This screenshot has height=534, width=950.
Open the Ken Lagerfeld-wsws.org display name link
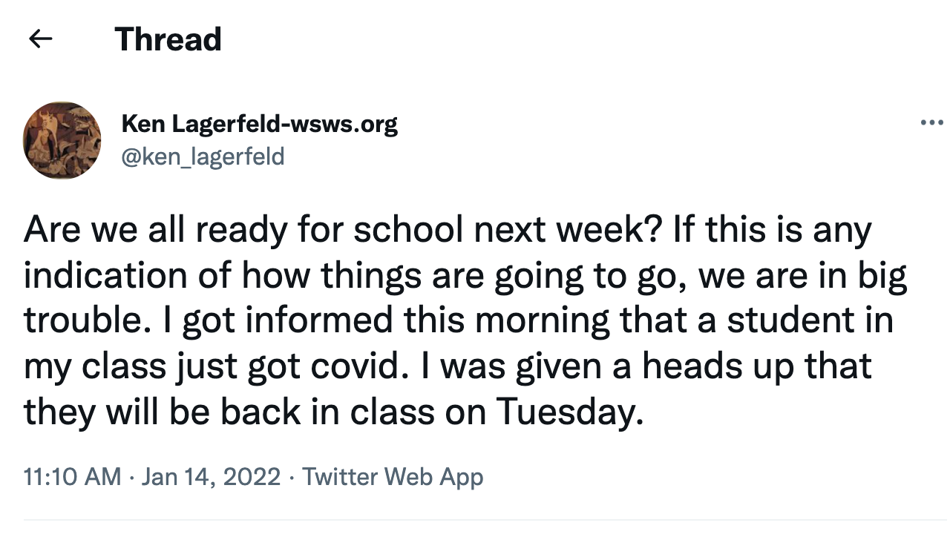point(259,124)
